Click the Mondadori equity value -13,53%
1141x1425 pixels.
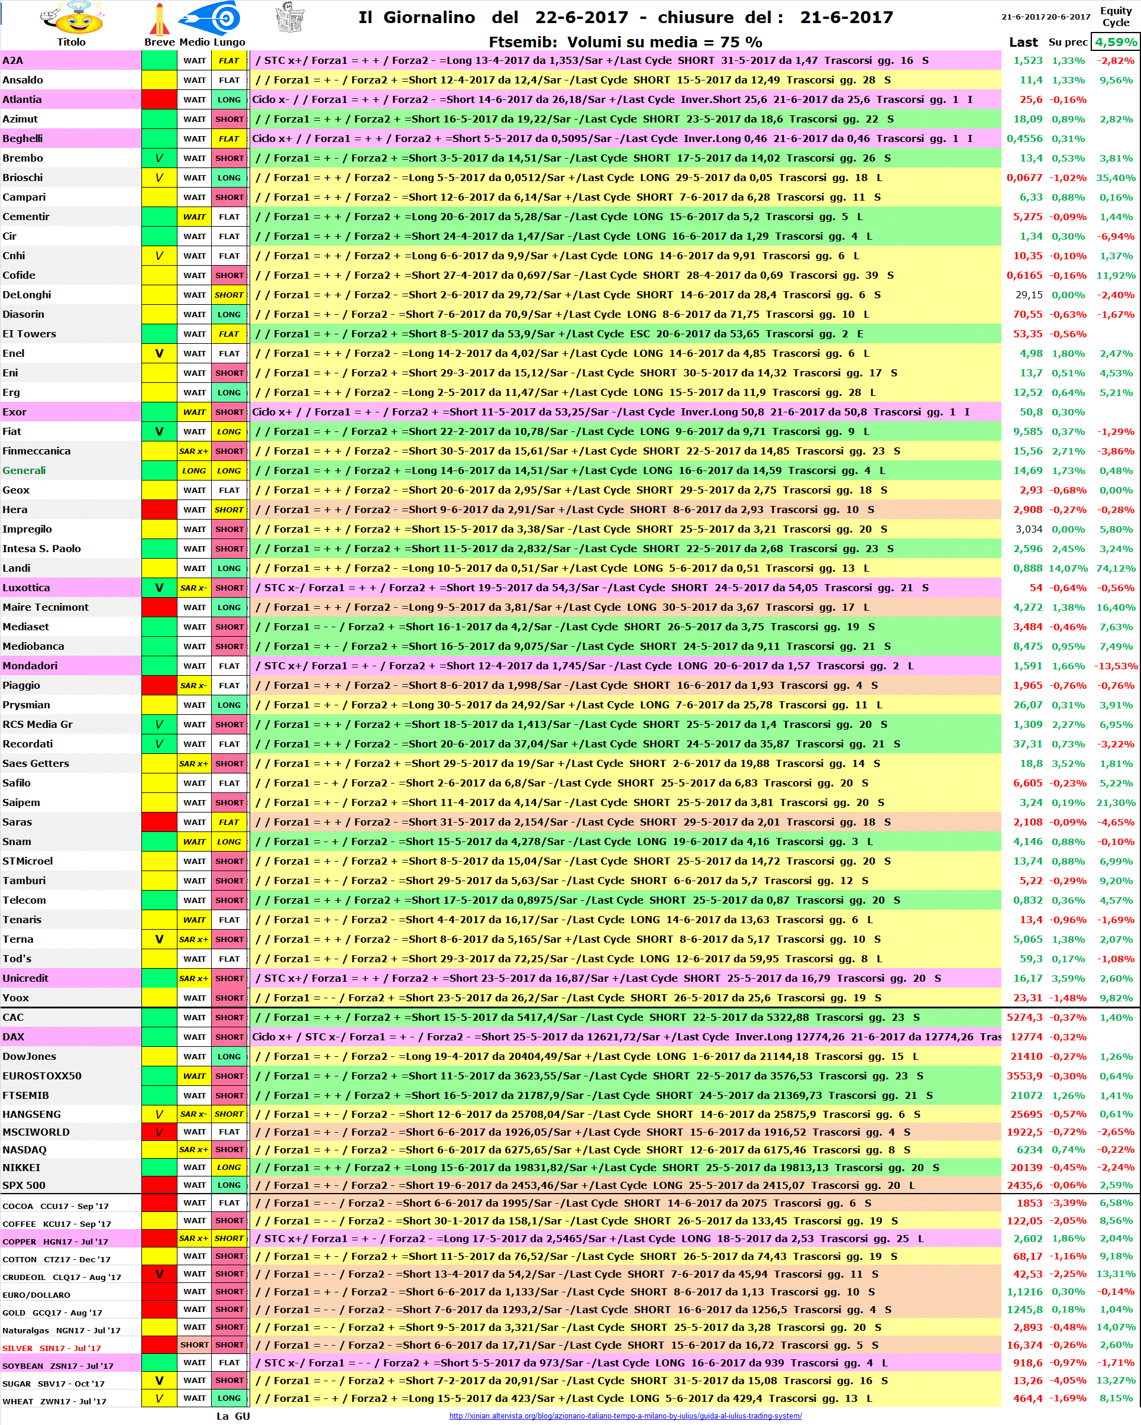pyautogui.click(x=1116, y=666)
